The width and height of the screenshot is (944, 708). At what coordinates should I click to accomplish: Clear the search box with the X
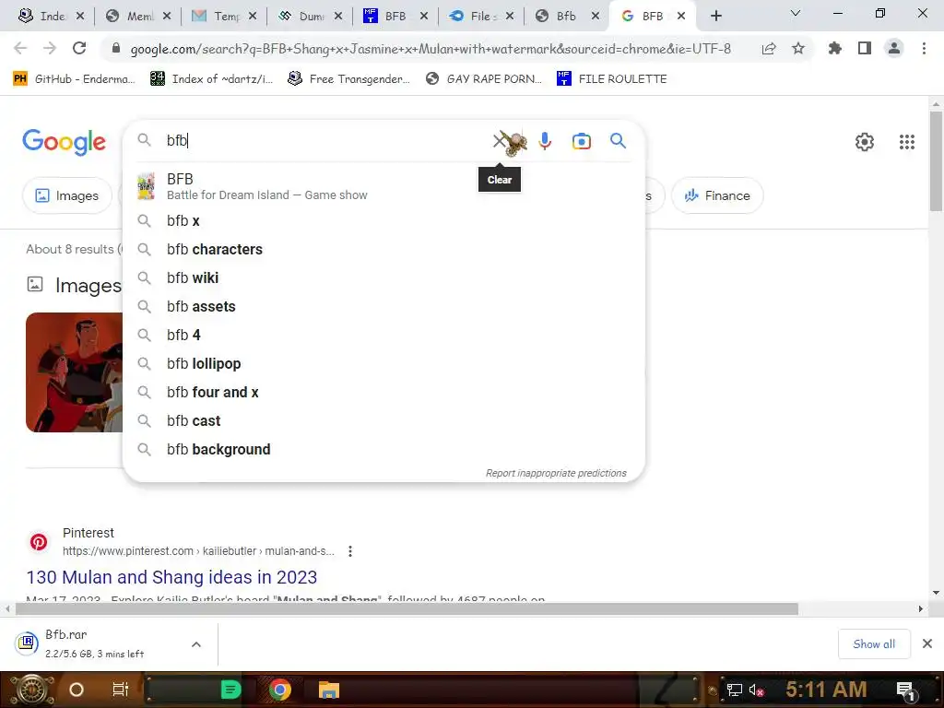pos(500,141)
